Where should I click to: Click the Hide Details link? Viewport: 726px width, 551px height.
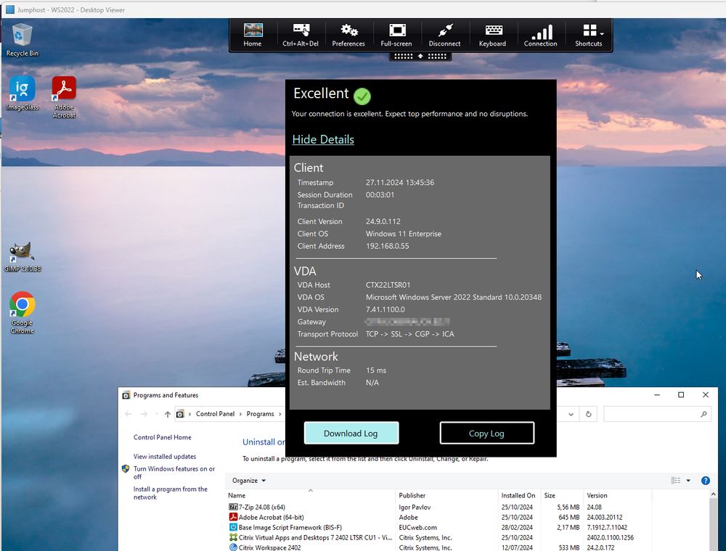pos(323,139)
